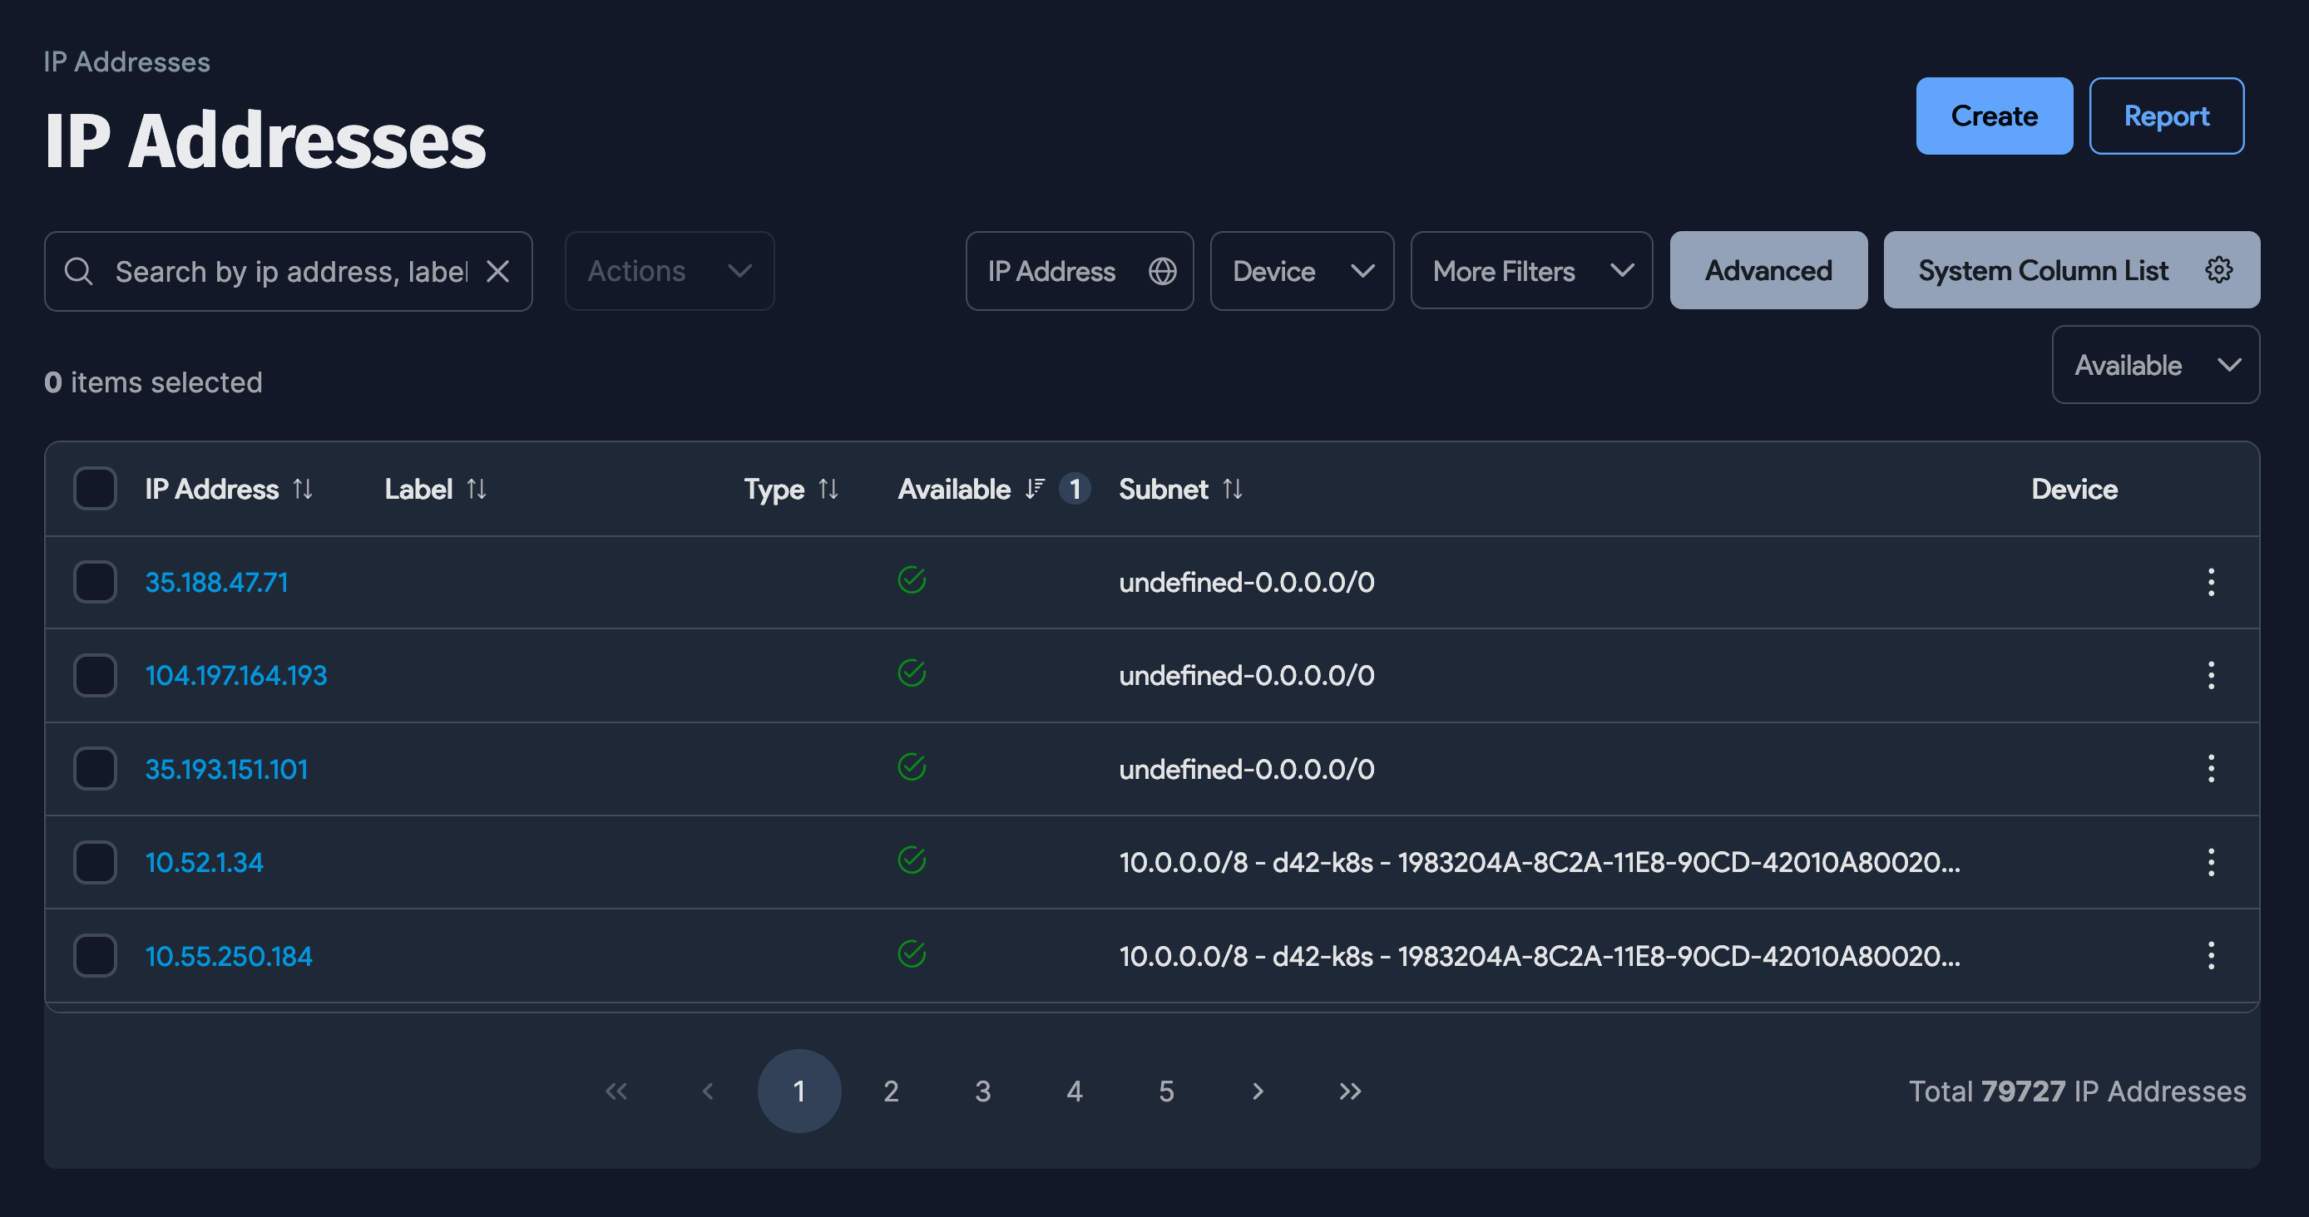This screenshot has height=1217, width=2309.
Task: Sort the table by IP Address column
Action: point(302,489)
